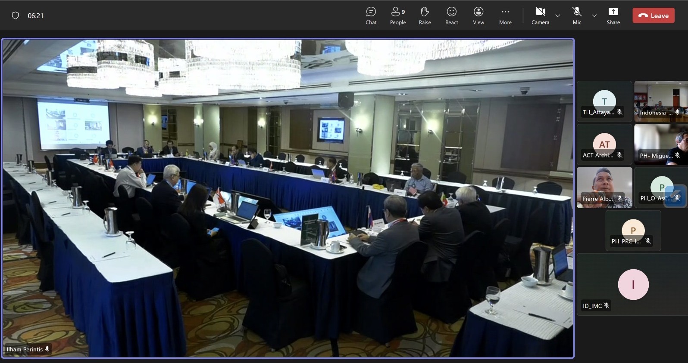Click the shield security icon beside timer
Image resolution: width=688 pixels, height=363 pixels.
pyautogui.click(x=16, y=16)
